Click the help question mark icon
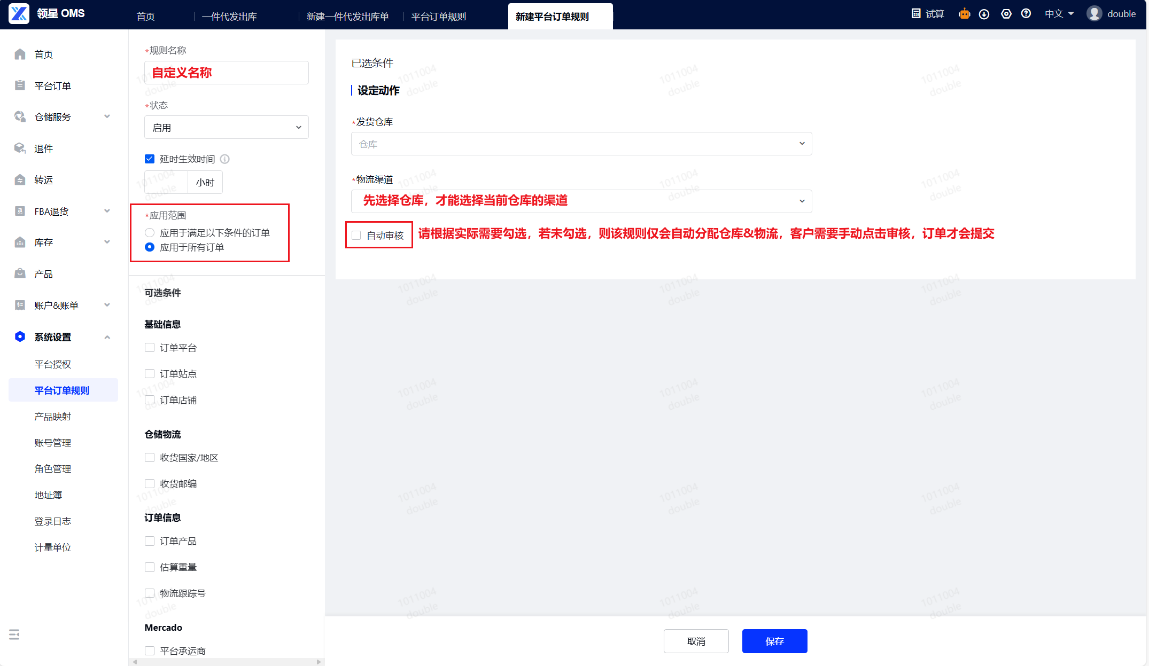Image resolution: width=1149 pixels, height=666 pixels. pos(1026,14)
